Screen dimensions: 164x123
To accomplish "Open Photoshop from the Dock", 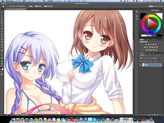I will [x=135, y=119].
